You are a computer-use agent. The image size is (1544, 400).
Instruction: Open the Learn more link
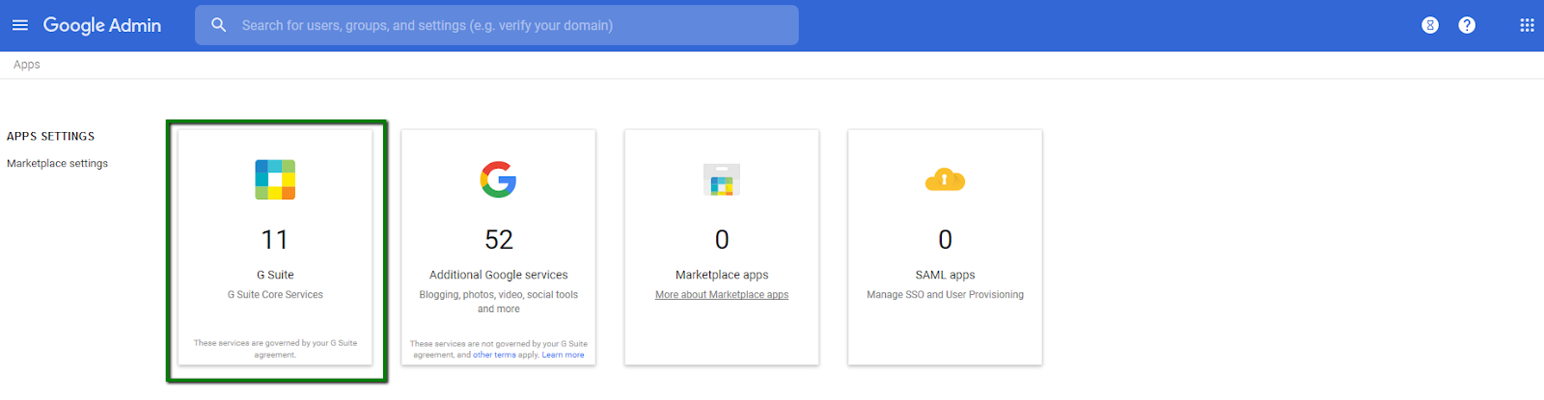click(563, 355)
